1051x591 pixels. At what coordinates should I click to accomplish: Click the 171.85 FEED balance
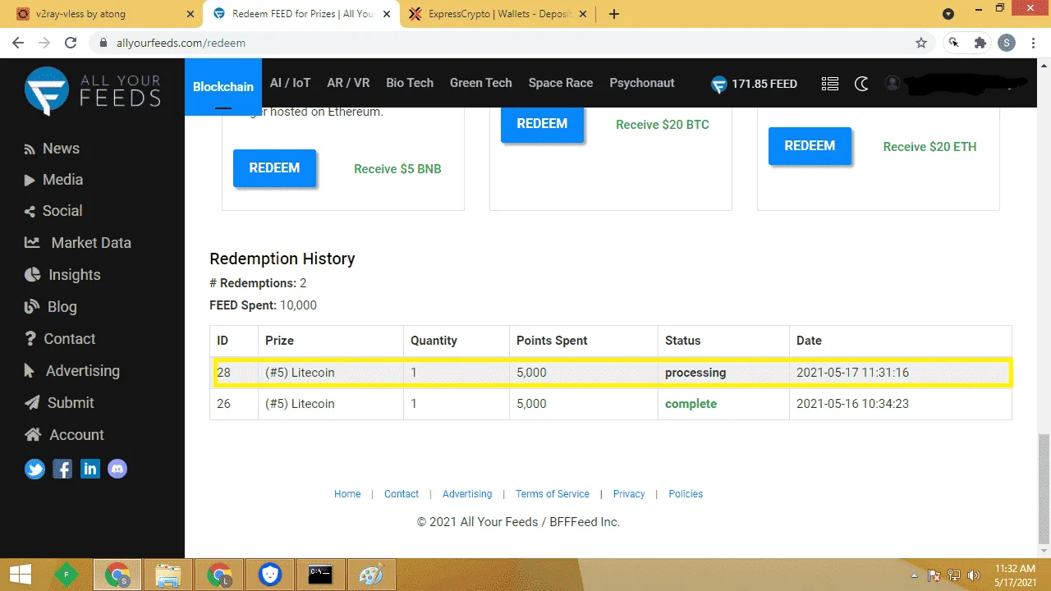click(x=754, y=84)
